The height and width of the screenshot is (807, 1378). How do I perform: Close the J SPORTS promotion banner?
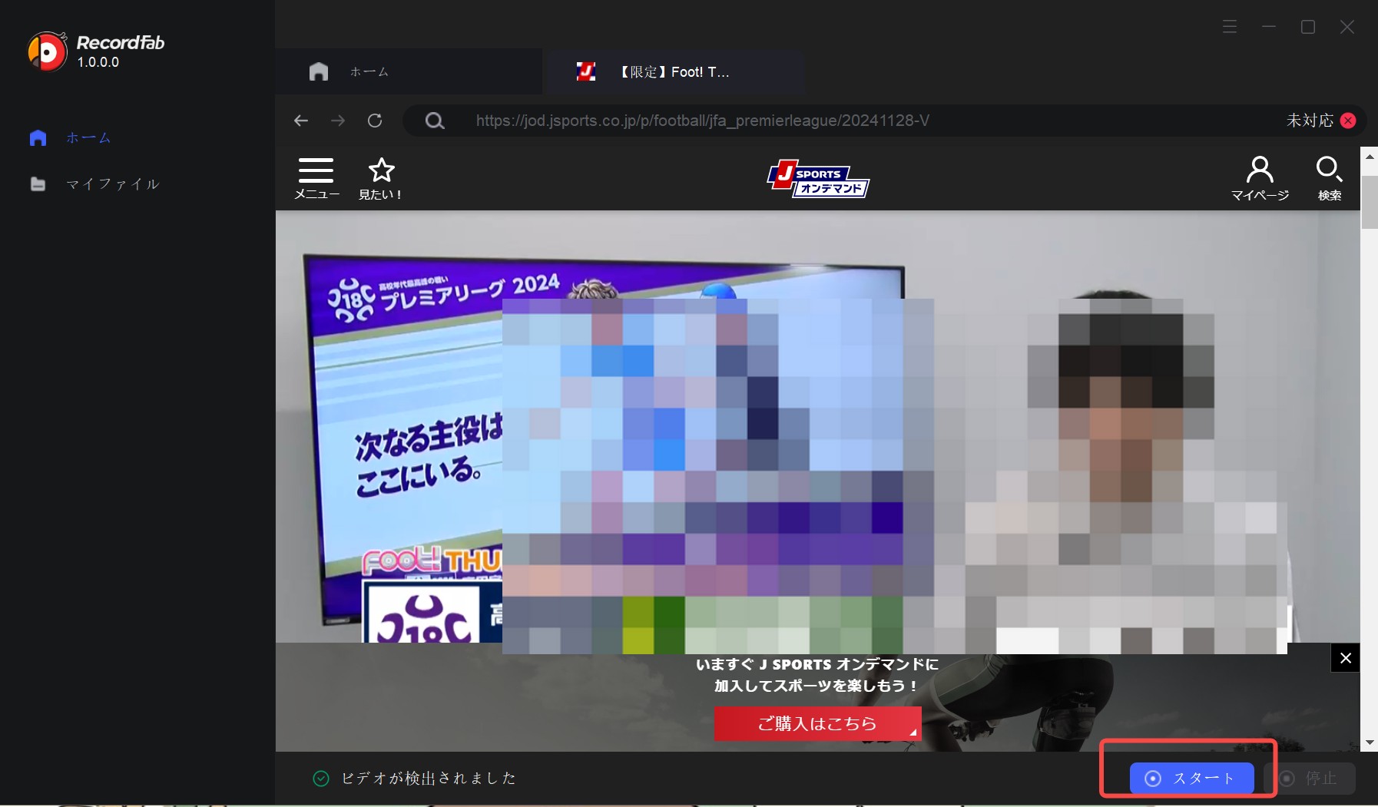(x=1346, y=658)
